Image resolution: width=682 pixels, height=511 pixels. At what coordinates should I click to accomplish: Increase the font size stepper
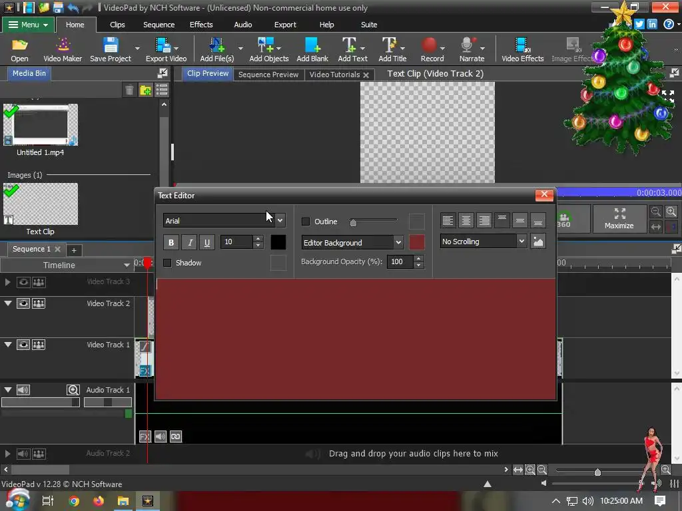tap(258, 239)
